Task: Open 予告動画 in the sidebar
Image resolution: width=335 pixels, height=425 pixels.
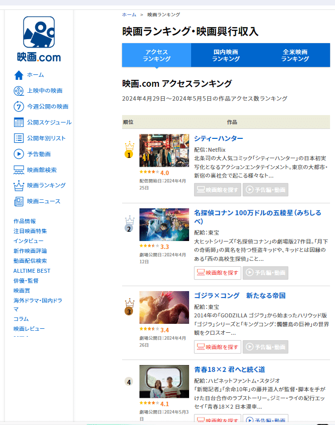Action: coord(39,154)
